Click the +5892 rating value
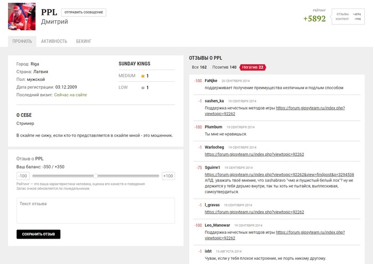 (314, 19)
